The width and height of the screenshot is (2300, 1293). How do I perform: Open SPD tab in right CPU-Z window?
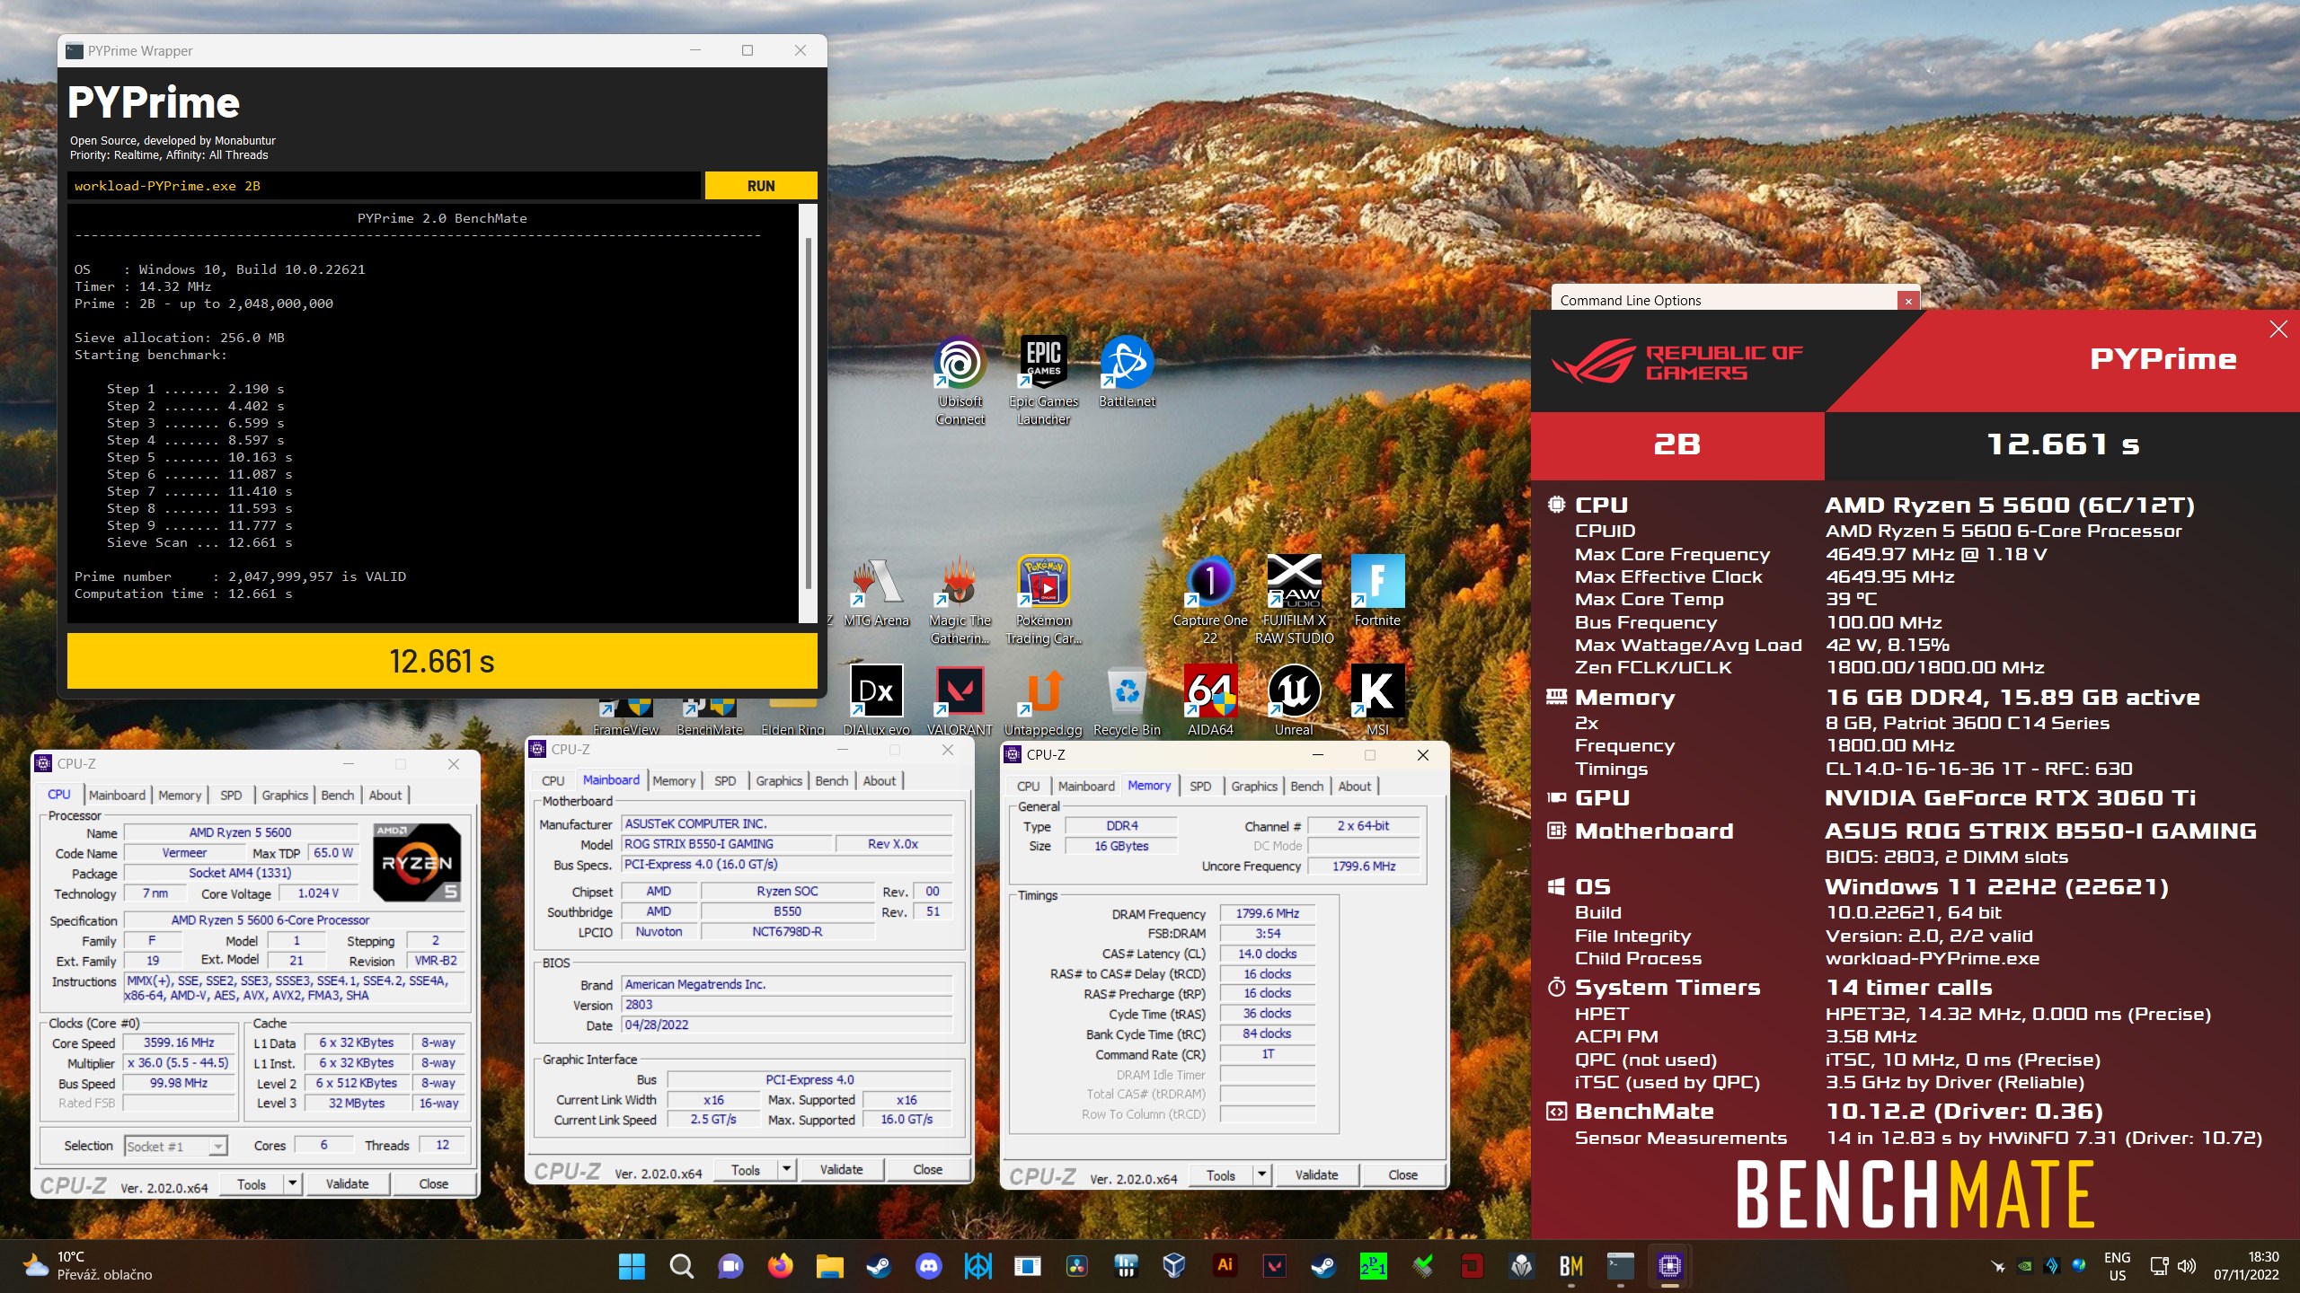point(1199,786)
